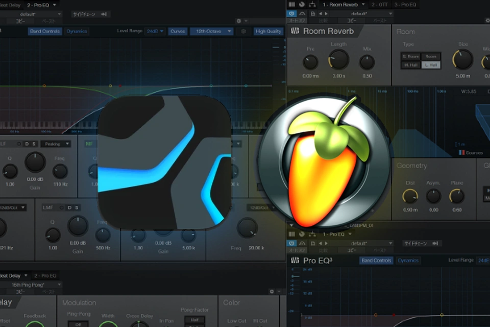Image resolution: width=490 pixels, height=327 pixels.
Task: Load the next preset in Room Reverb
Action: 326,14
